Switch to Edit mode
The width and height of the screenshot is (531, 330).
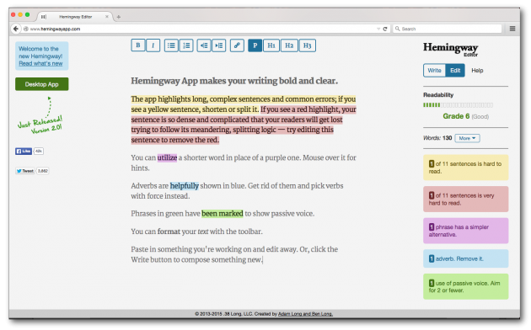coord(455,71)
